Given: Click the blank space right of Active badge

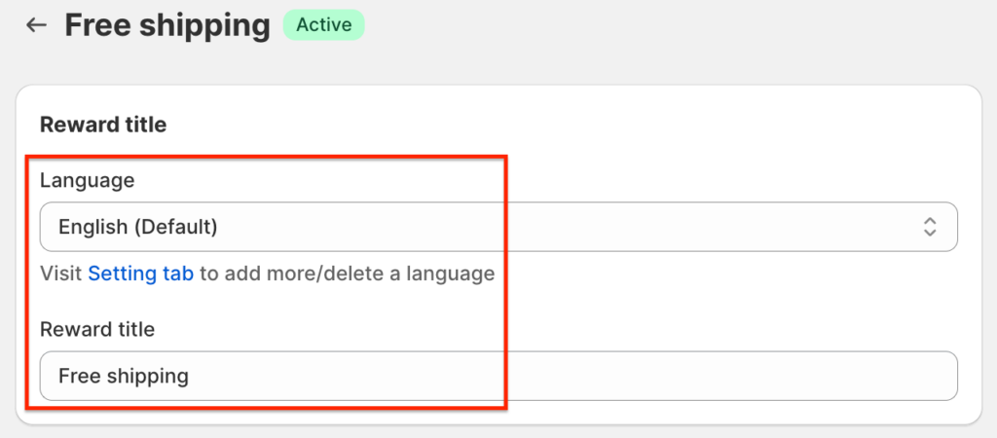Looking at the screenshot, I should [x=584, y=25].
